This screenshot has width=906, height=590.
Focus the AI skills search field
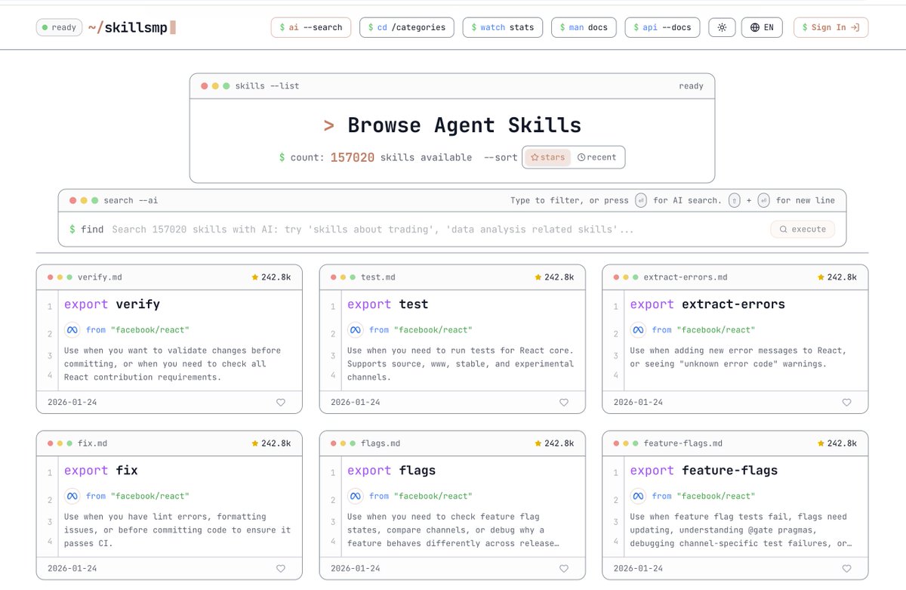click(x=438, y=230)
